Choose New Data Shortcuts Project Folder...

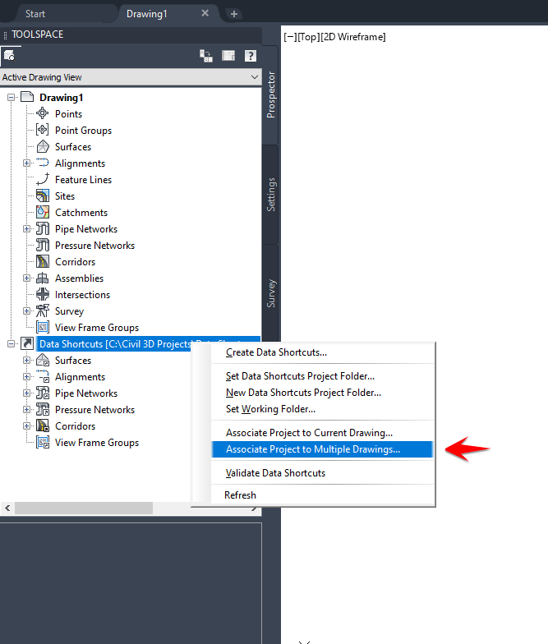point(323,393)
